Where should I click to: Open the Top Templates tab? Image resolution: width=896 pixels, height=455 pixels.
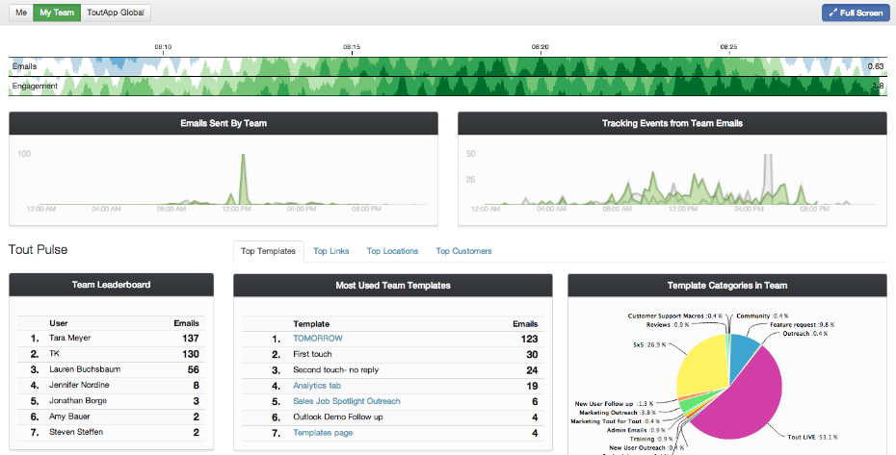click(268, 251)
